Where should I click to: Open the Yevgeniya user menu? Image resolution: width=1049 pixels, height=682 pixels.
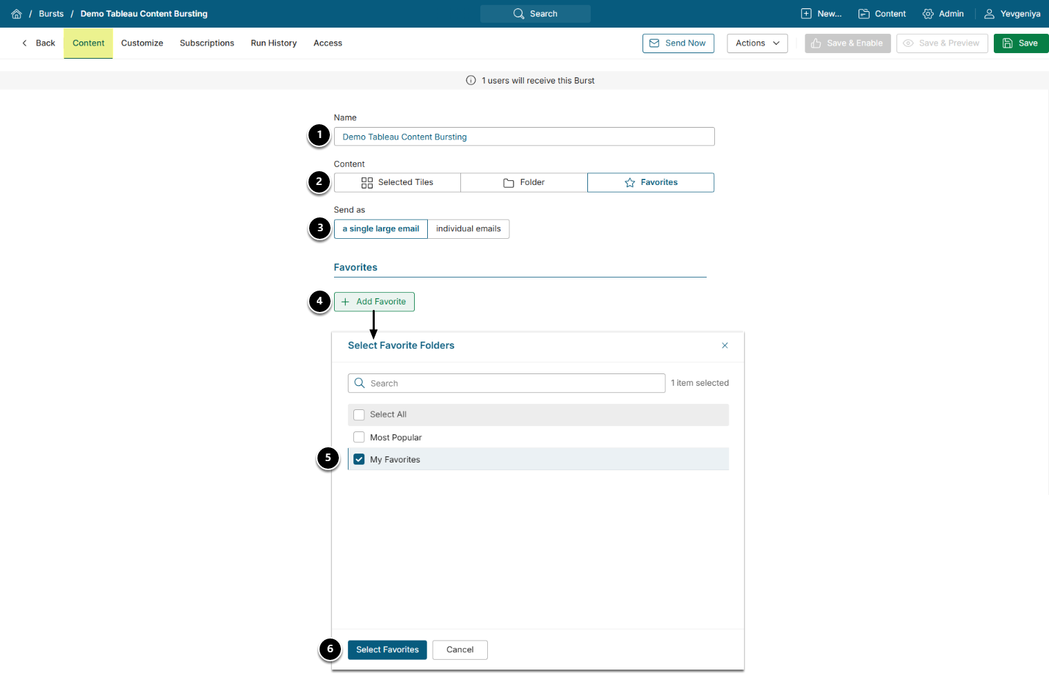coord(1012,14)
